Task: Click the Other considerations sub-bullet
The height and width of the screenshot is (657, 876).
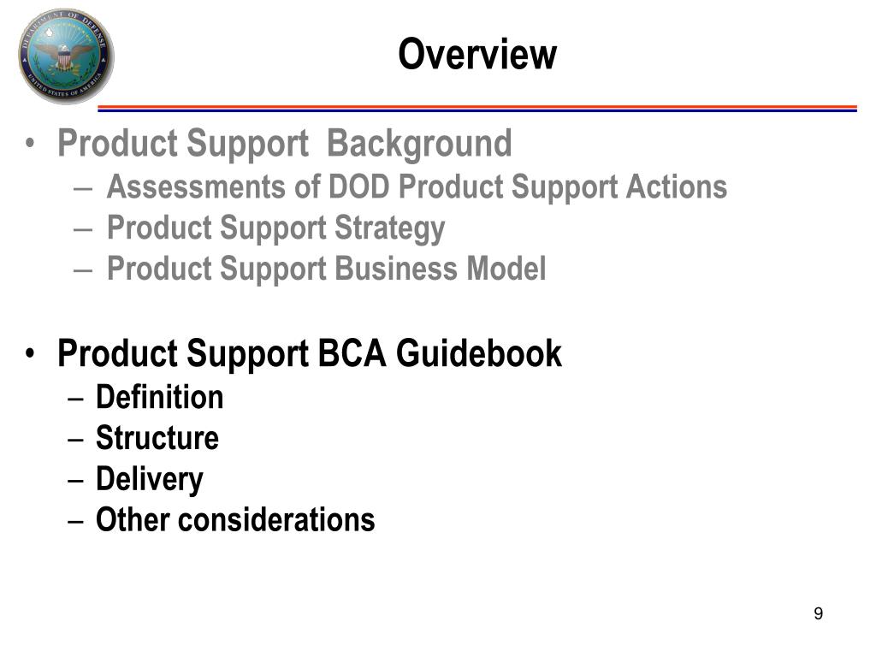Action: click(x=235, y=519)
